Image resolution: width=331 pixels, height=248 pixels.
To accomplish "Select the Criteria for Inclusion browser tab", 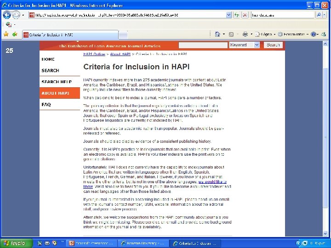I will click(x=70, y=35).
